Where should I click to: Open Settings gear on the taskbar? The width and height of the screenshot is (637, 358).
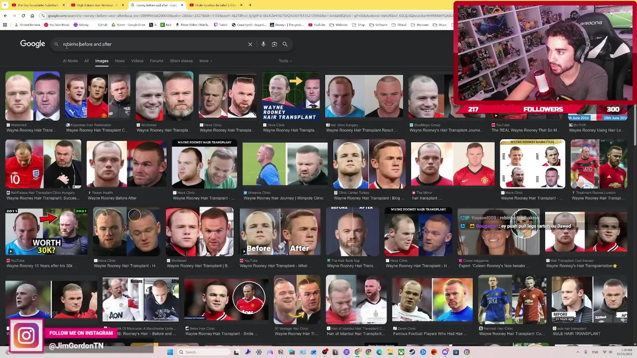pos(259,352)
